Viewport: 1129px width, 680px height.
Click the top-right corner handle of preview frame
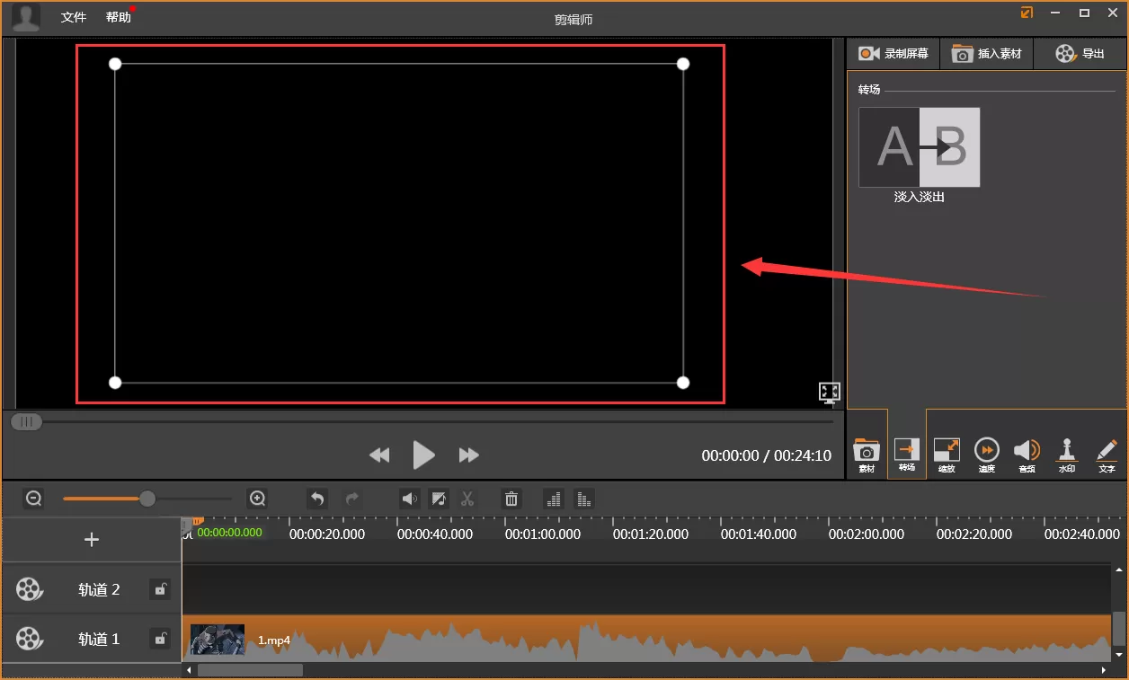click(x=683, y=64)
